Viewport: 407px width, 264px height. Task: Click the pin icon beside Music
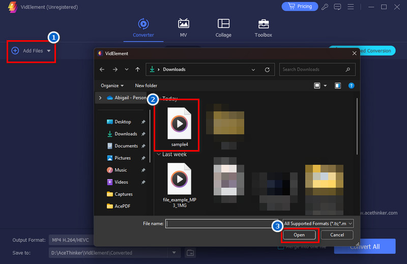pyautogui.click(x=143, y=170)
